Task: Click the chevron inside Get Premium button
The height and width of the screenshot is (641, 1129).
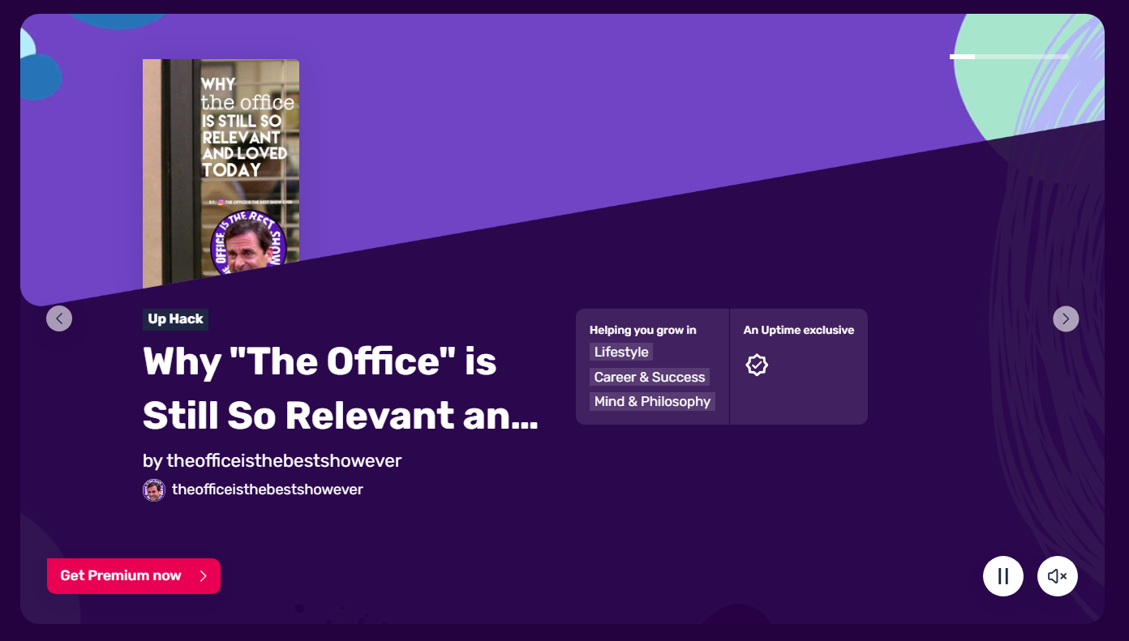Action: [x=204, y=576]
